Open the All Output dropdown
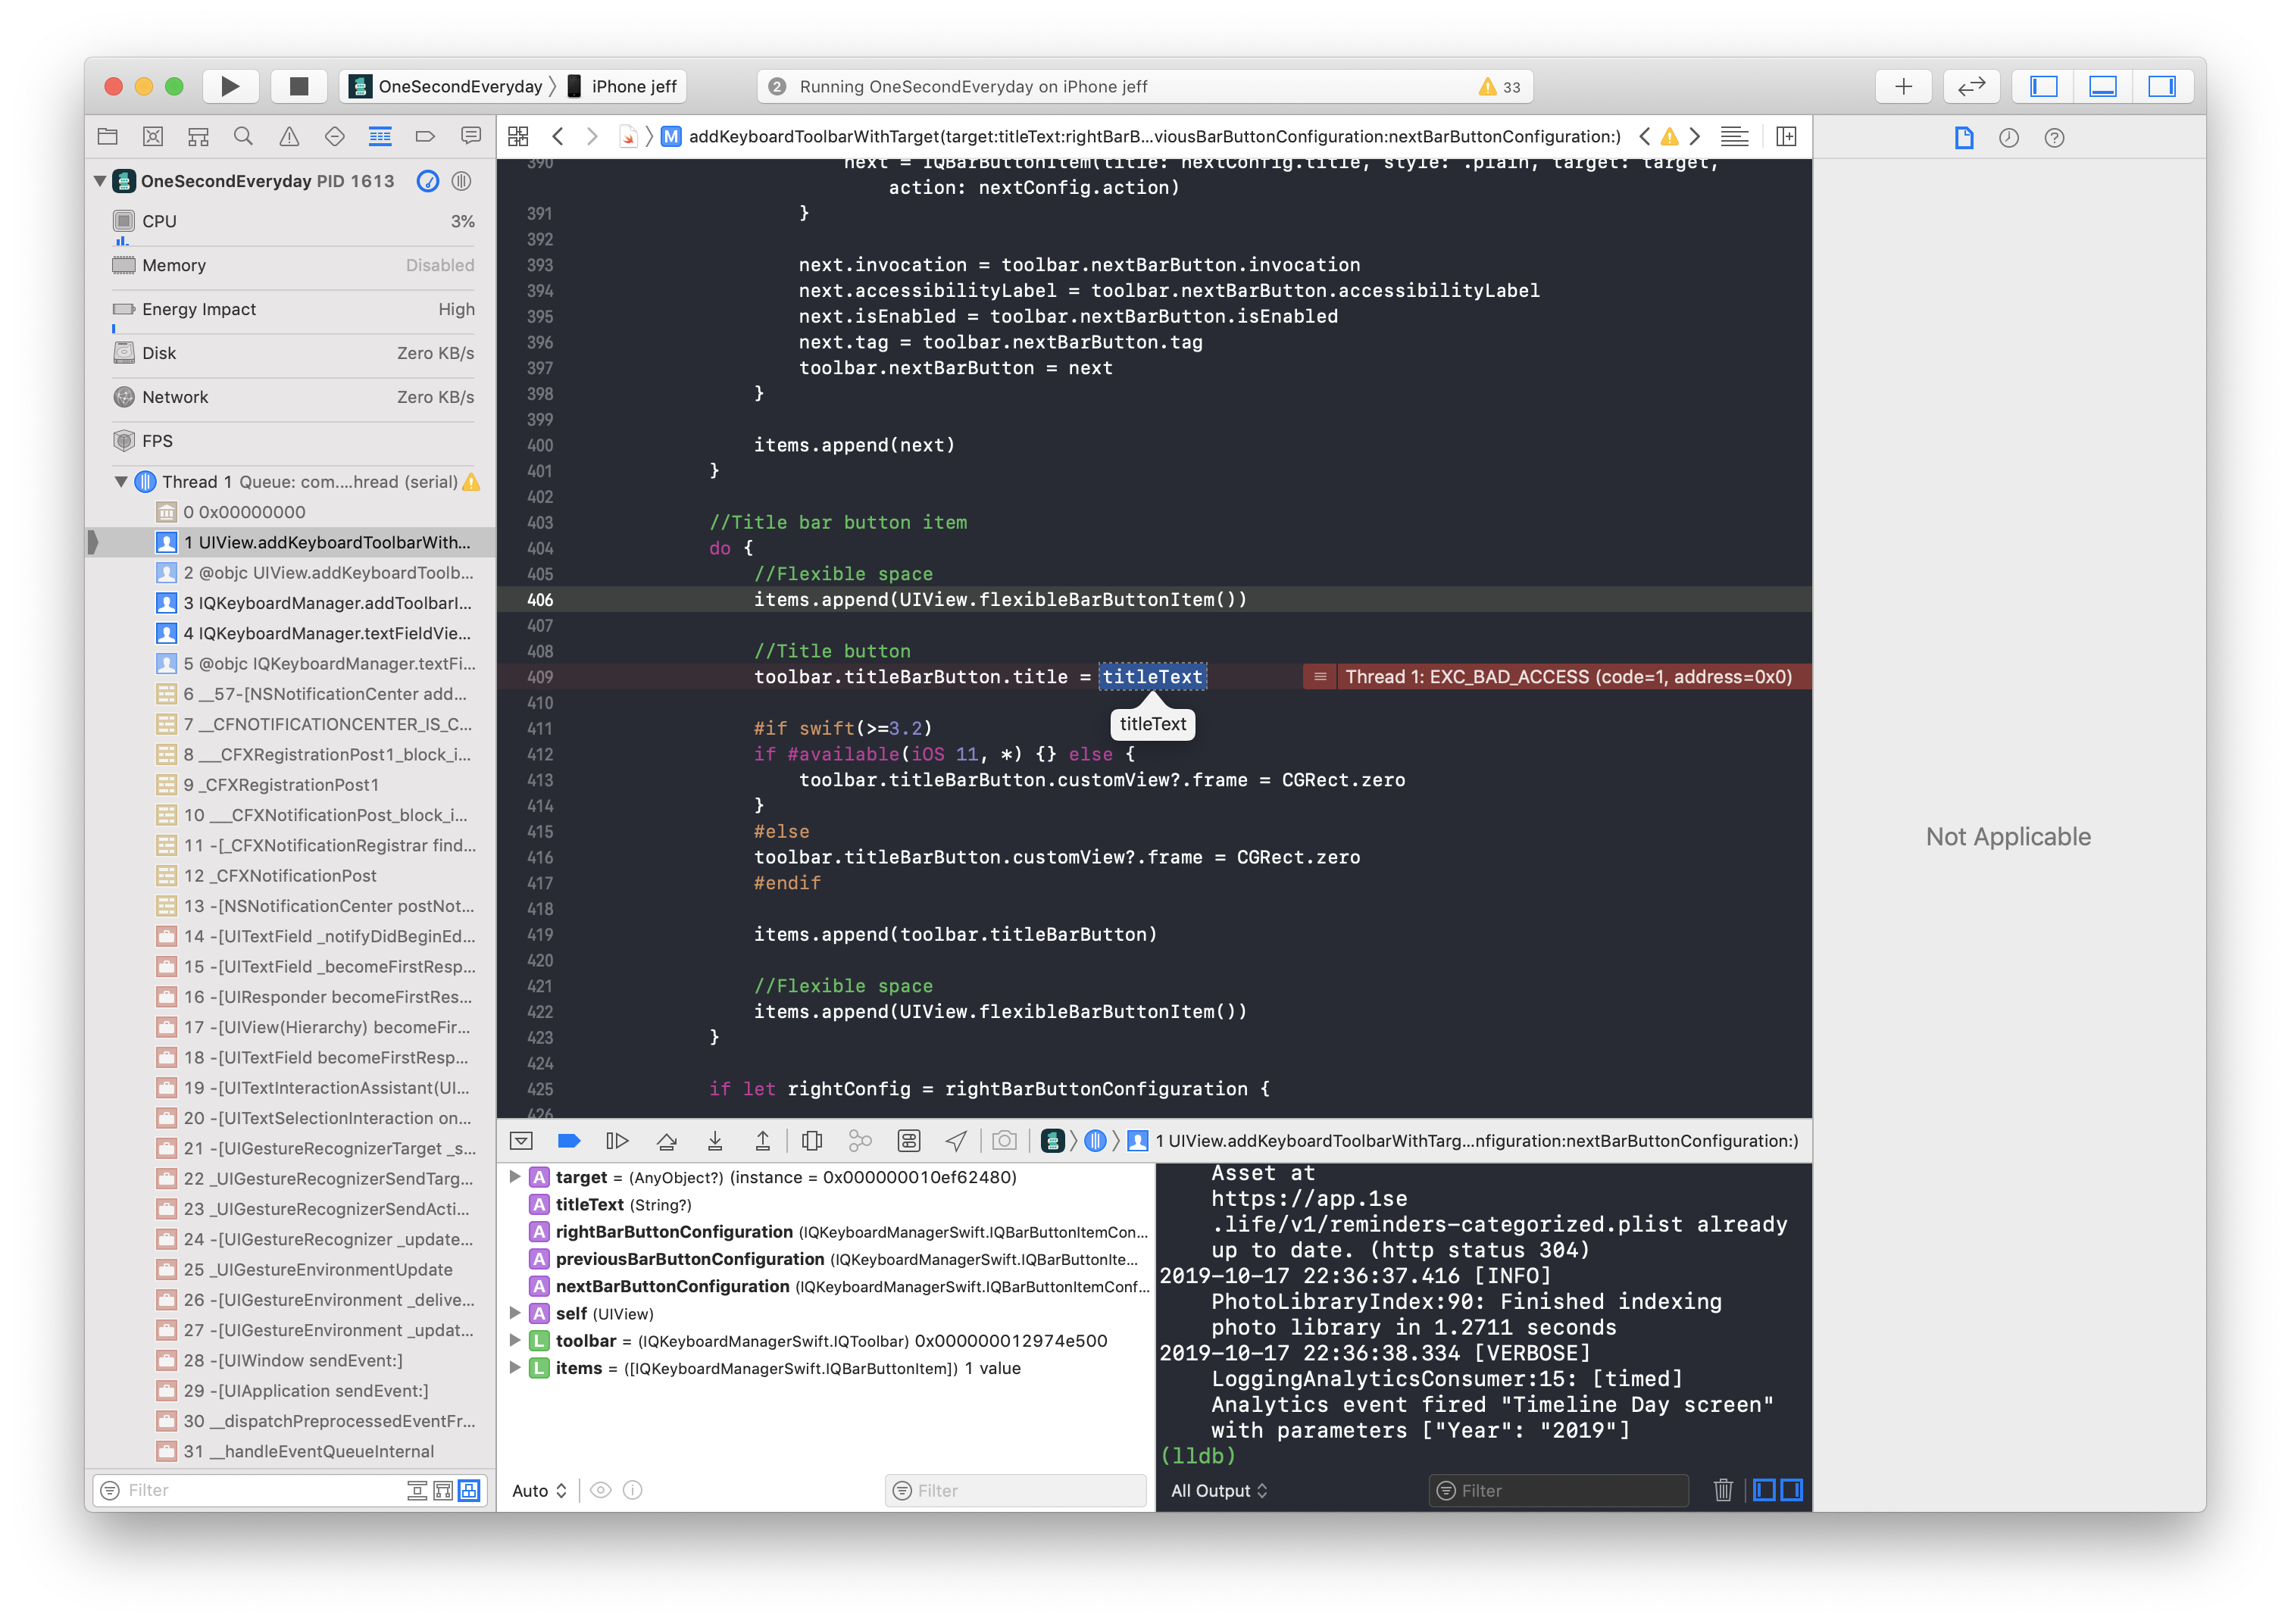 (x=1218, y=1490)
